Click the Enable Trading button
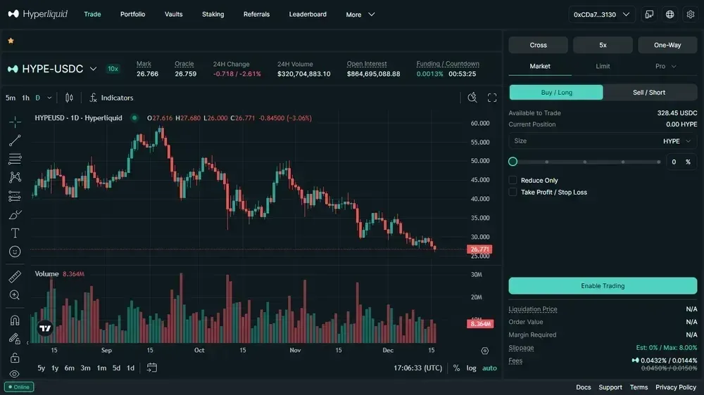This screenshot has width=704, height=395. [603, 285]
